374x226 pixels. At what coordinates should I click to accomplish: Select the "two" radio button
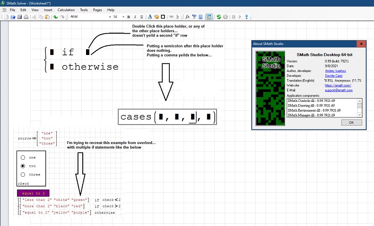[x=22, y=166]
